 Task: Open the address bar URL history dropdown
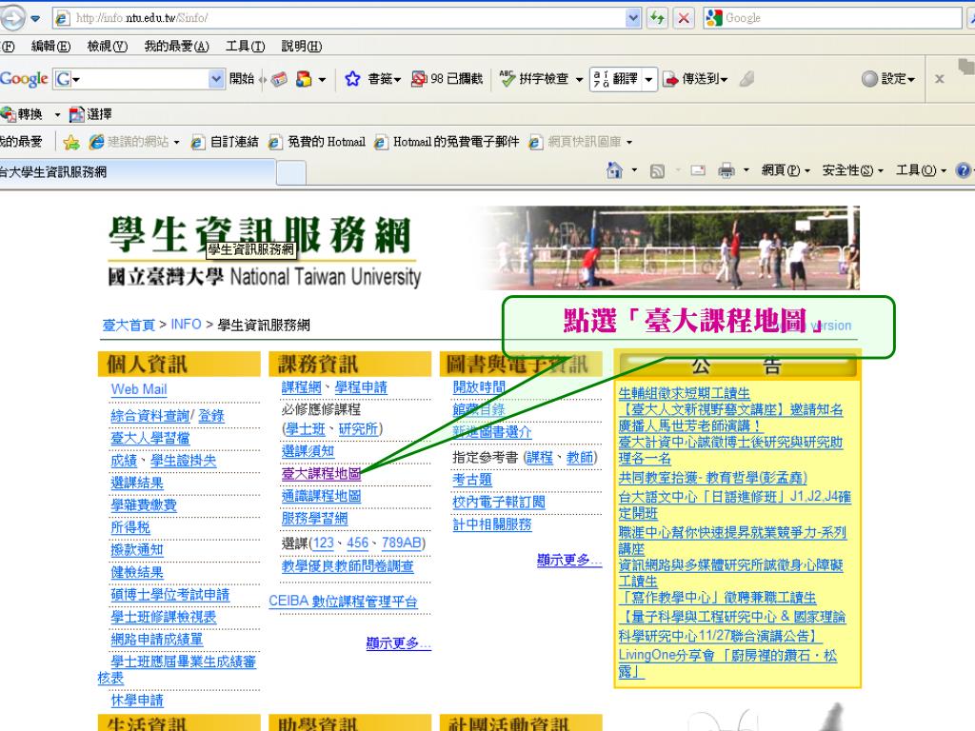pos(633,17)
